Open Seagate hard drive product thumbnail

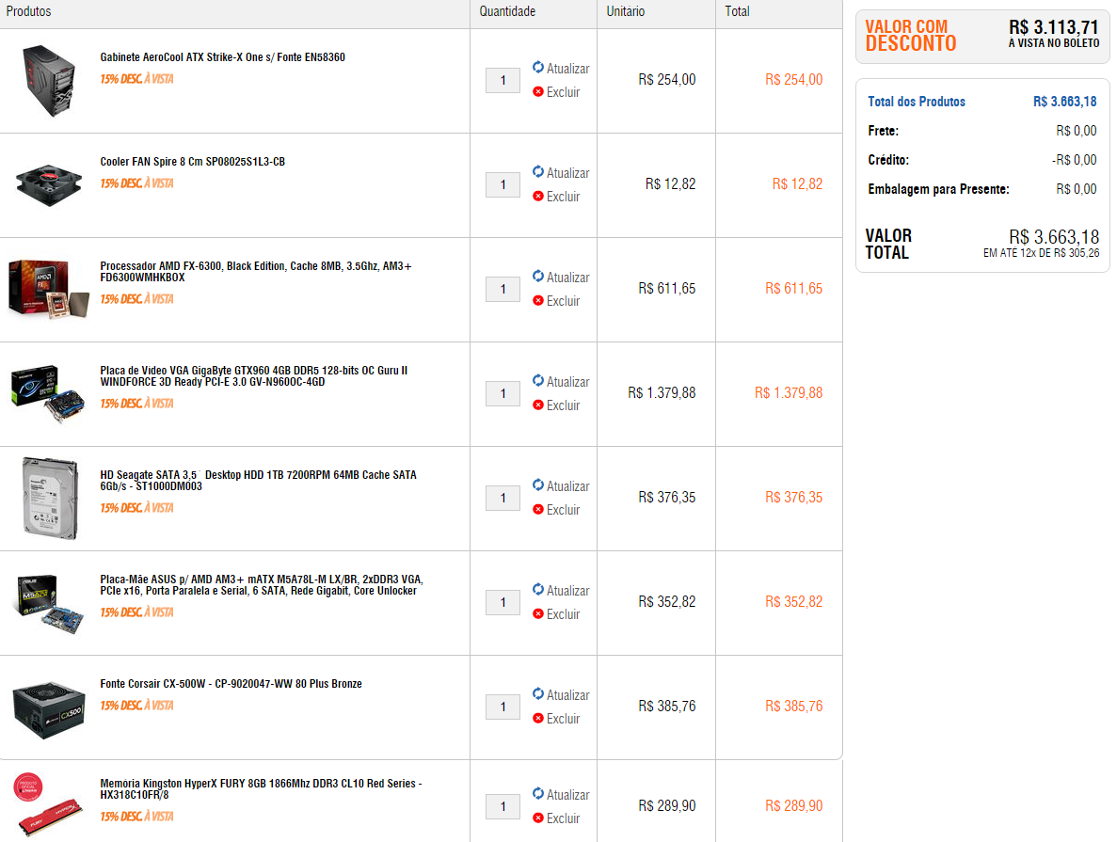50,498
